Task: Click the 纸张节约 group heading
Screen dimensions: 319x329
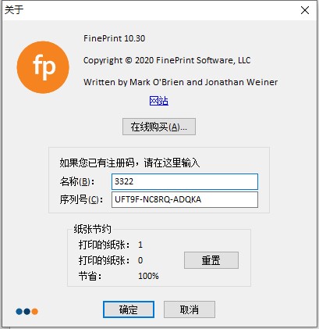Action: coord(93,229)
